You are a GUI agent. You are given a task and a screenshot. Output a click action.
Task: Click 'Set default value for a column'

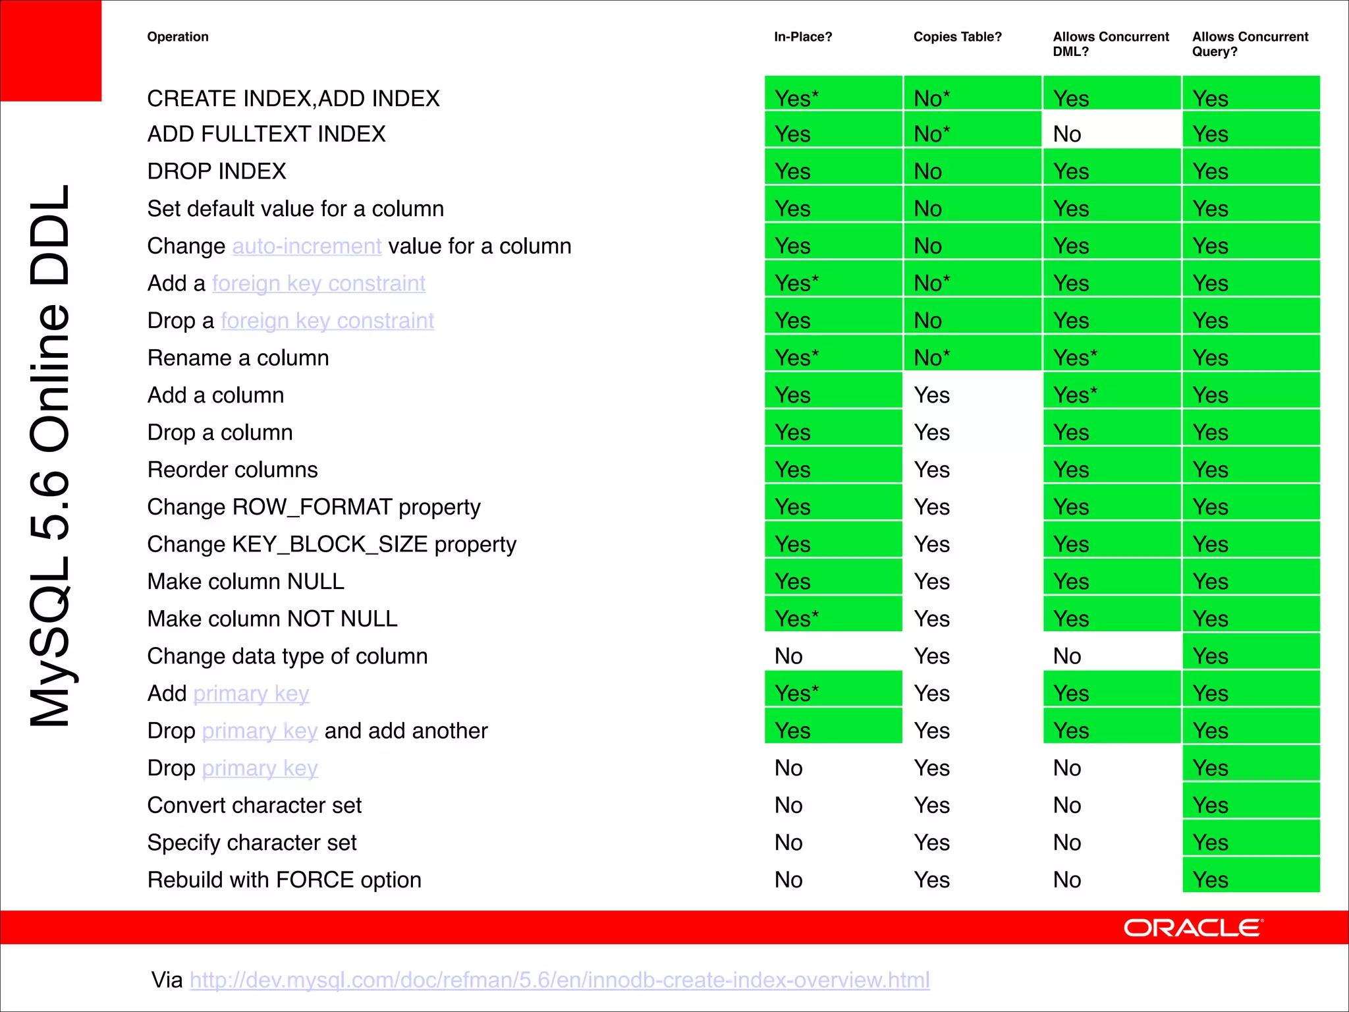(296, 209)
